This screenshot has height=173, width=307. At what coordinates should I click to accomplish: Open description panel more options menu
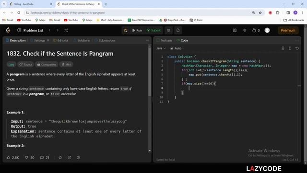(x=147, y=40)
